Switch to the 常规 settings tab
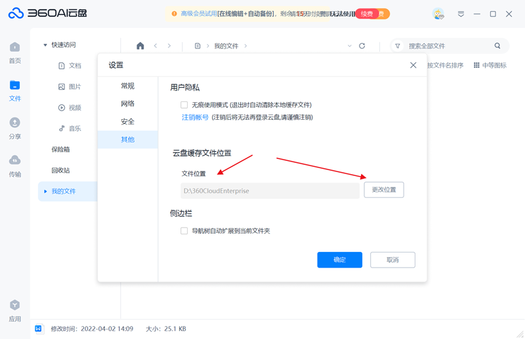 [127, 86]
